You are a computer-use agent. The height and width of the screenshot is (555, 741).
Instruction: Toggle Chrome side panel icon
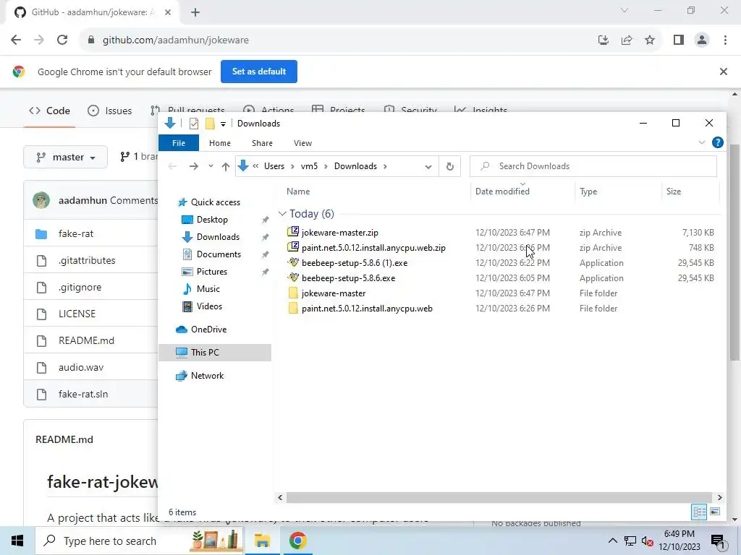pyautogui.click(x=679, y=40)
